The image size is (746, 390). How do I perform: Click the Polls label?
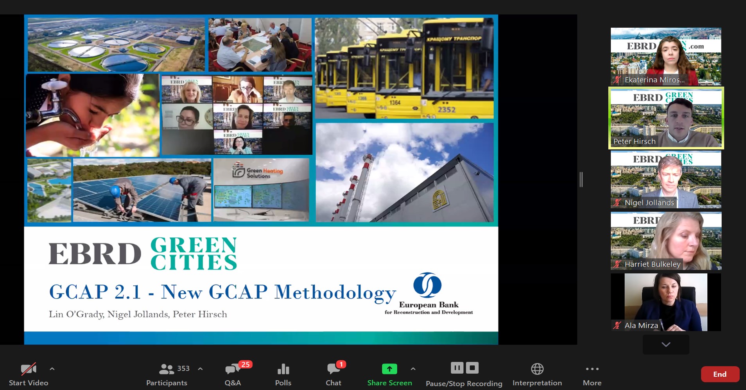[x=283, y=383]
